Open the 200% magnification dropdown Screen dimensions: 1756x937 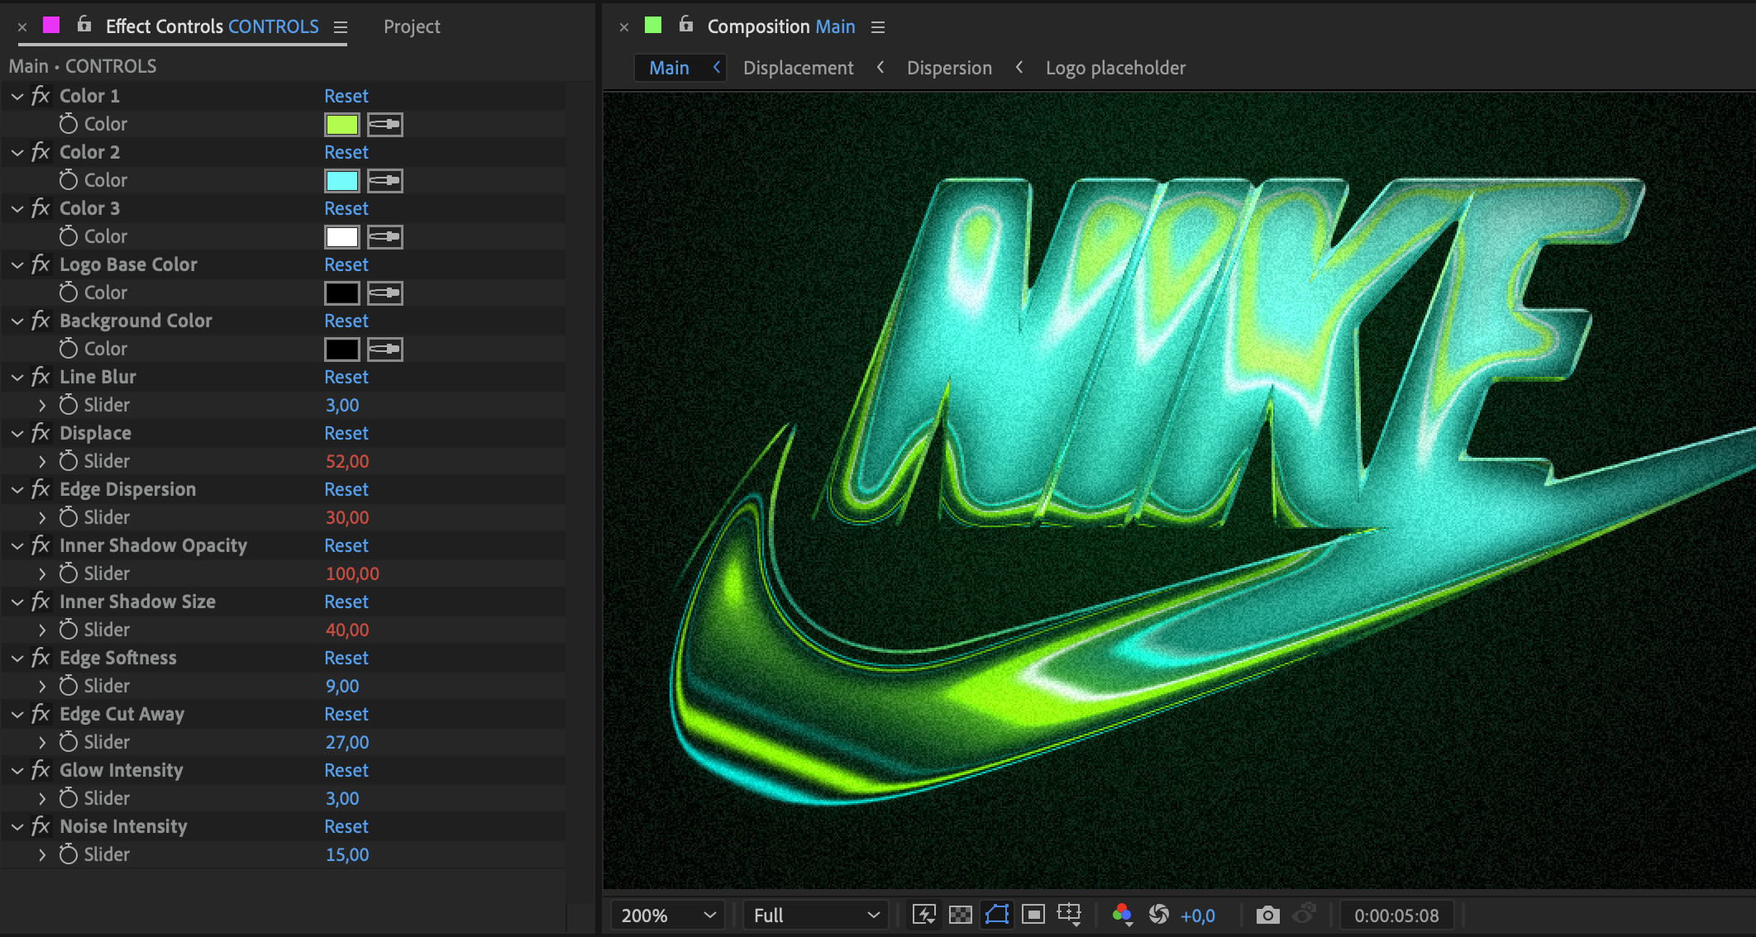[667, 916]
